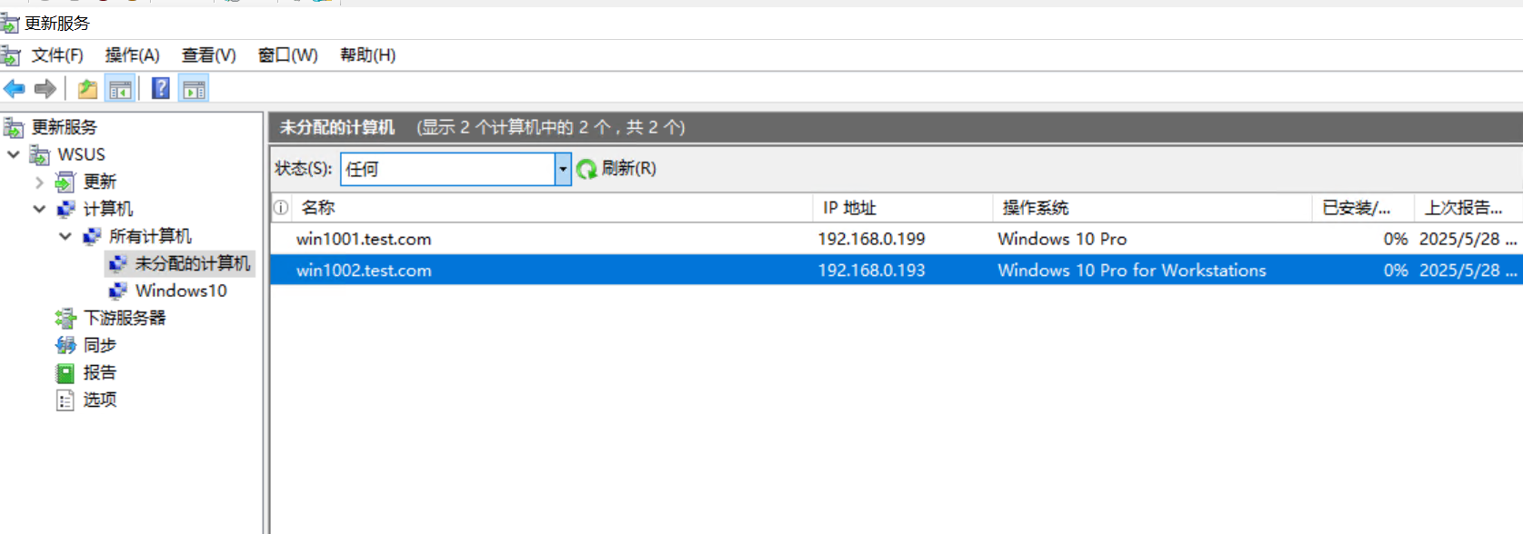Screen dimensions: 1523x534
Task: Click IP address 192.168.0.193
Action: (x=871, y=270)
